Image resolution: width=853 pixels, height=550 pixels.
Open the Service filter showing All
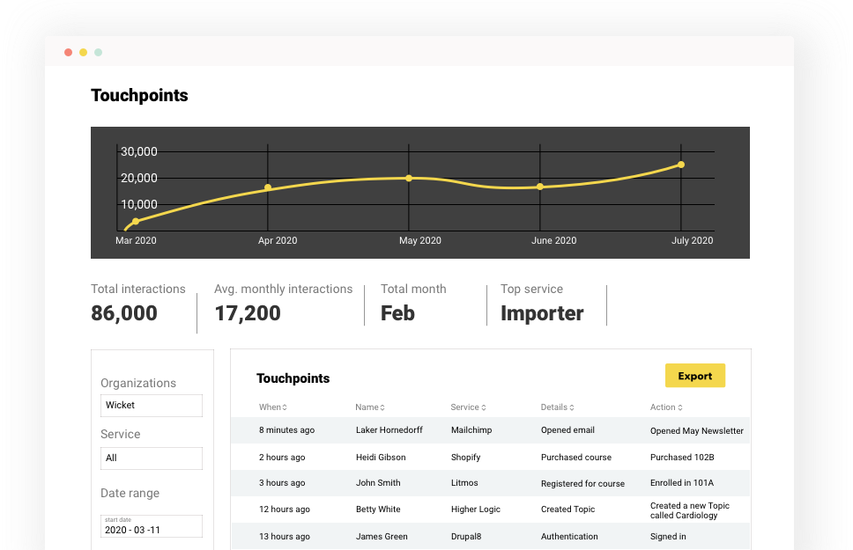[152, 458]
